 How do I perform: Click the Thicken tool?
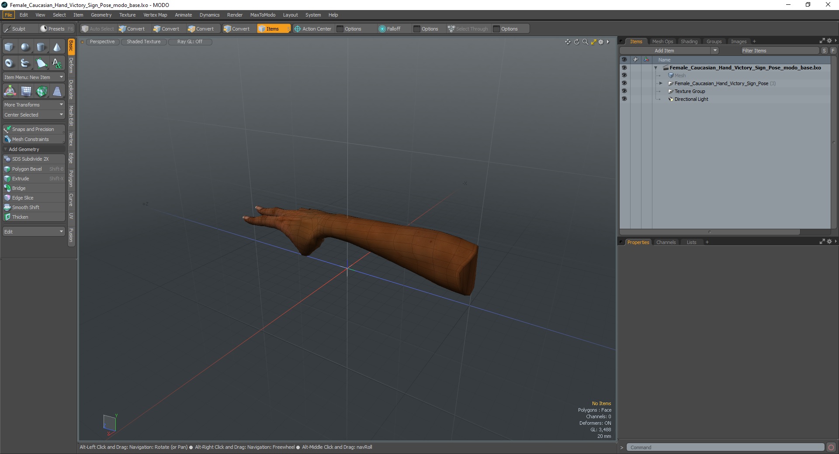point(34,217)
